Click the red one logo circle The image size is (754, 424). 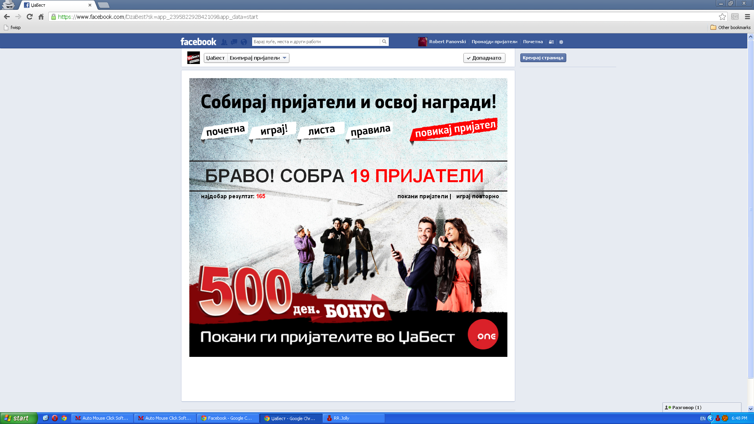pos(483,334)
